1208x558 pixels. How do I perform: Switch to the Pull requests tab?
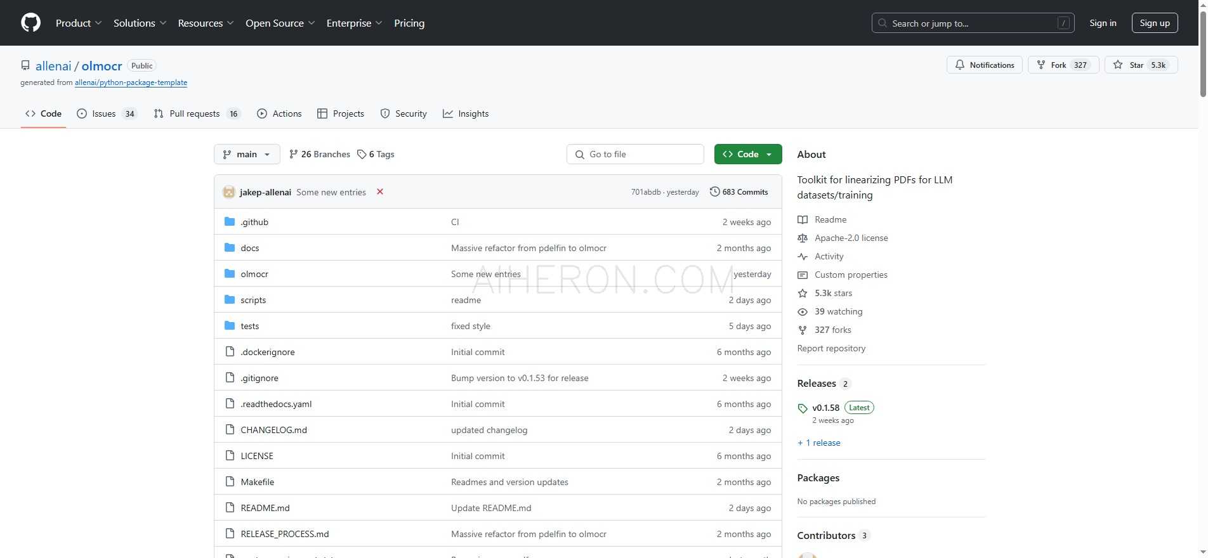click(197, 114)
